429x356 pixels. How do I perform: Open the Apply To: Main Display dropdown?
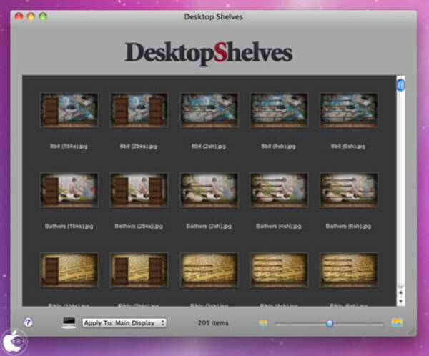124,322
